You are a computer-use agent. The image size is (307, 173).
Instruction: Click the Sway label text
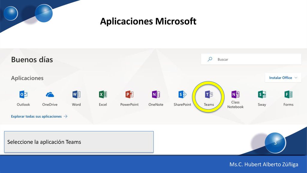click(x=262, y=105)
